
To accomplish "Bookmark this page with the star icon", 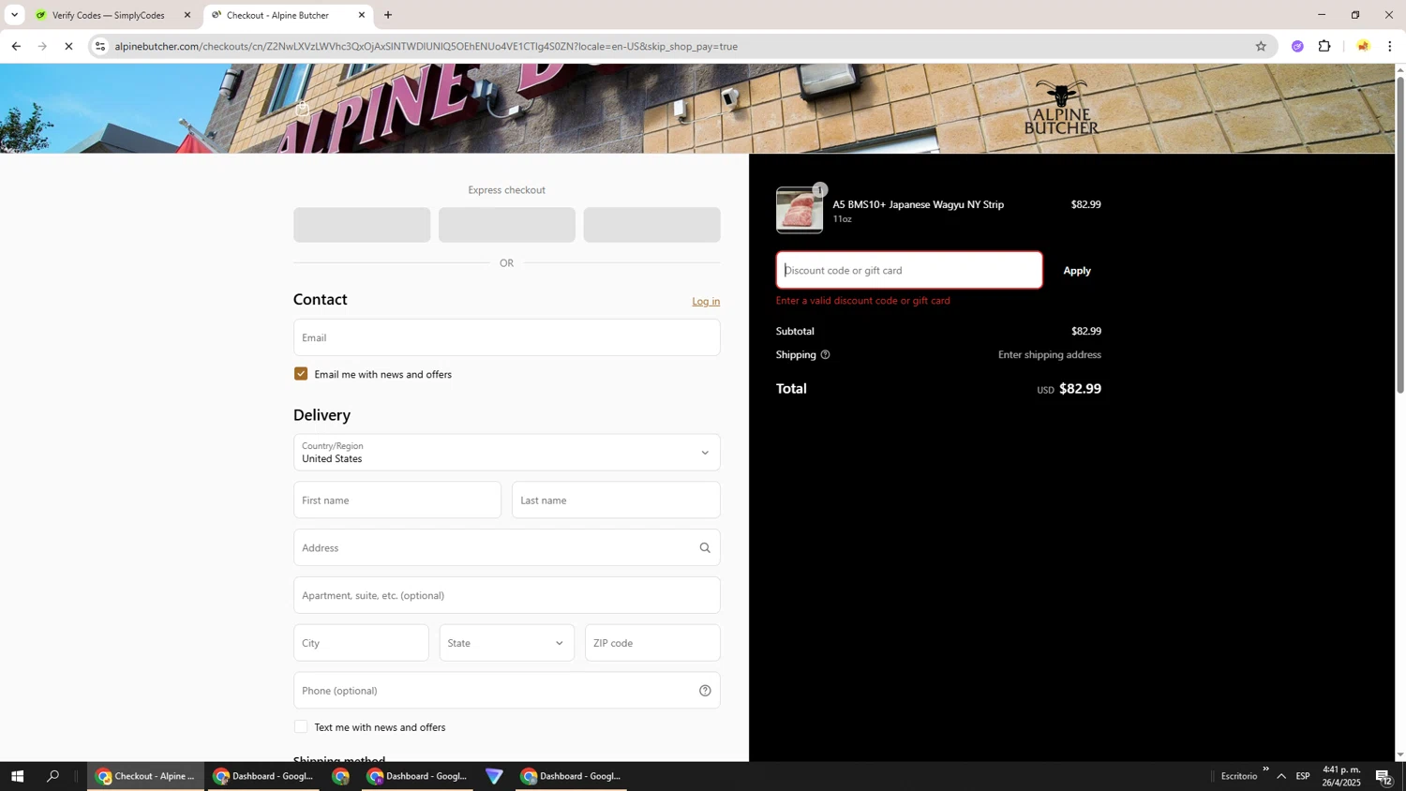I will coord(1261,46).
